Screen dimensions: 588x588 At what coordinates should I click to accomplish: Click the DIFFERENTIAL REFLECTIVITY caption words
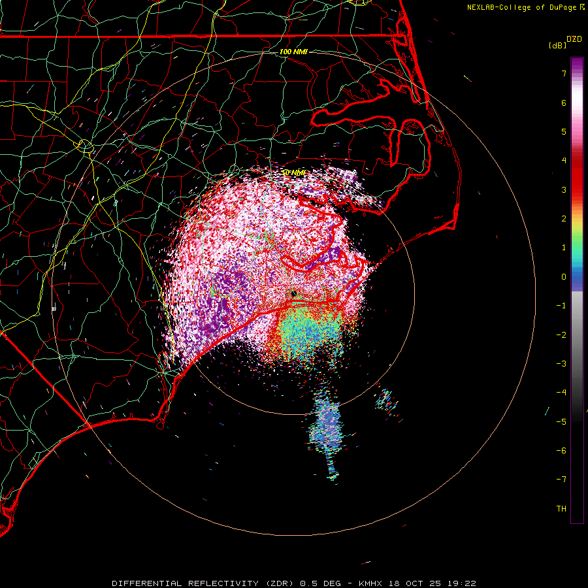tap(185, 583)
